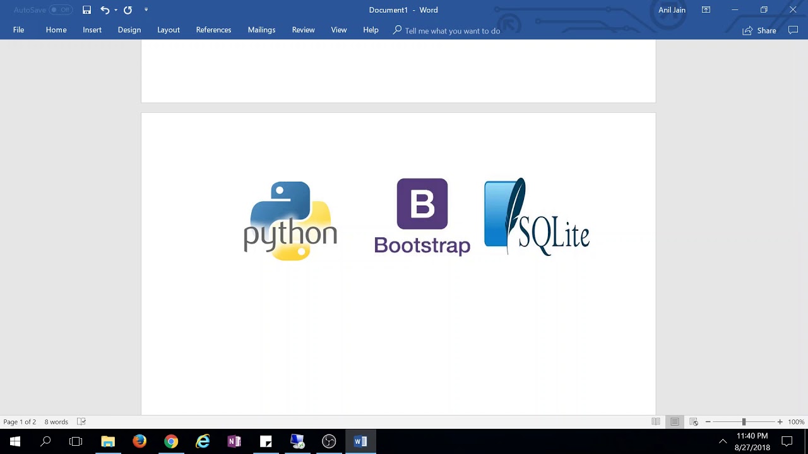Open the Anil Jain account menu
Screen dimensions: 808x454
point(672,10)
